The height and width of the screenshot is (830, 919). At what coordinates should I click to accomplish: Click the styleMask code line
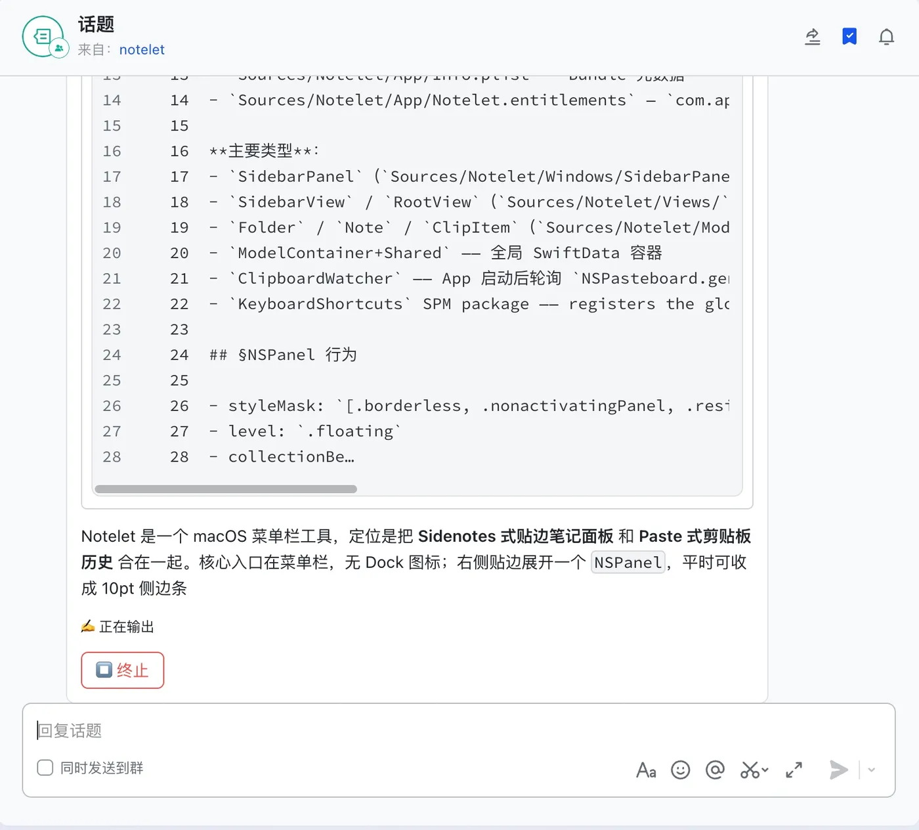click(x=469, y=406)
